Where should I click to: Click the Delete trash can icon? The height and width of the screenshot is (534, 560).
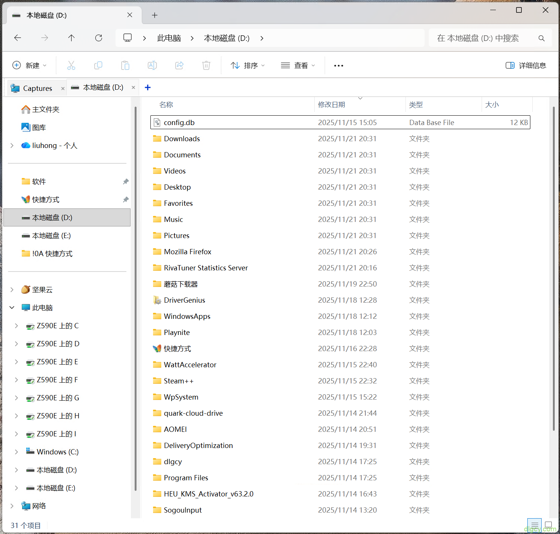pyautogui.click(x=206, y=65)
